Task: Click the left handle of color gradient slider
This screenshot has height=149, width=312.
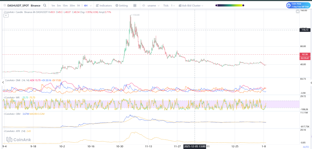Action: [x=217, y=5]
